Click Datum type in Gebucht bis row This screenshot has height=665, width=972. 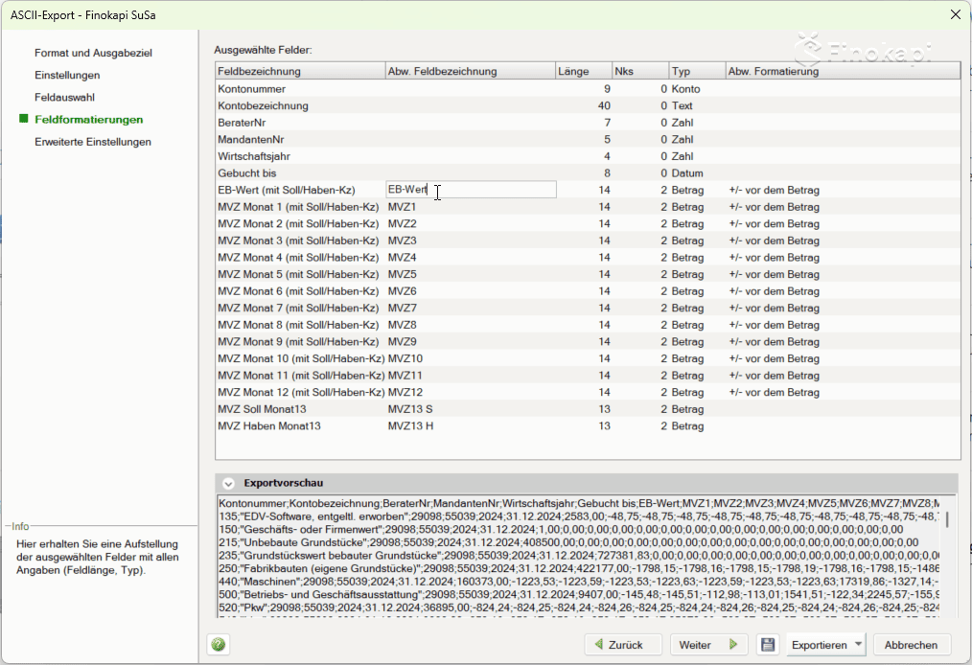click(687, 173)
